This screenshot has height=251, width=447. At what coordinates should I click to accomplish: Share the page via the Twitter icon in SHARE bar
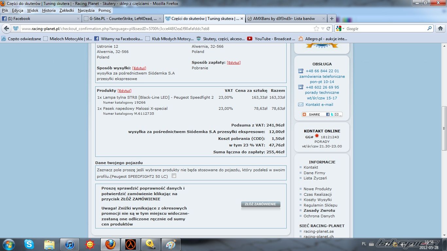click(332, 114)
